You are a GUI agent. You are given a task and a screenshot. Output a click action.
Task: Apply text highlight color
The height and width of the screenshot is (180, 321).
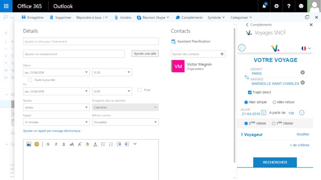(x=87, y=144)
